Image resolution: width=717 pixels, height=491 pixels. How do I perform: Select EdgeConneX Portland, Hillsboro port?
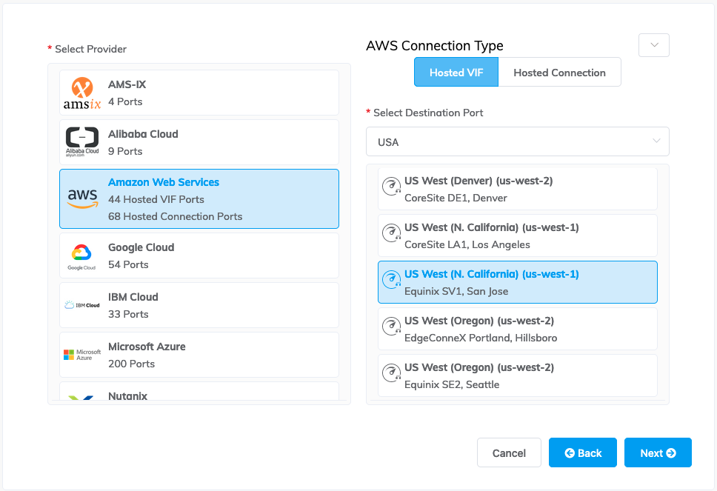point(517,329)
